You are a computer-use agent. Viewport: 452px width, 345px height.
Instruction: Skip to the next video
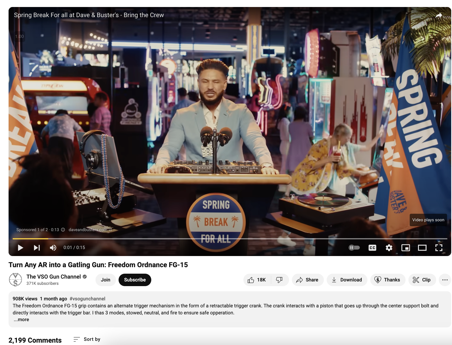[37, 248]
